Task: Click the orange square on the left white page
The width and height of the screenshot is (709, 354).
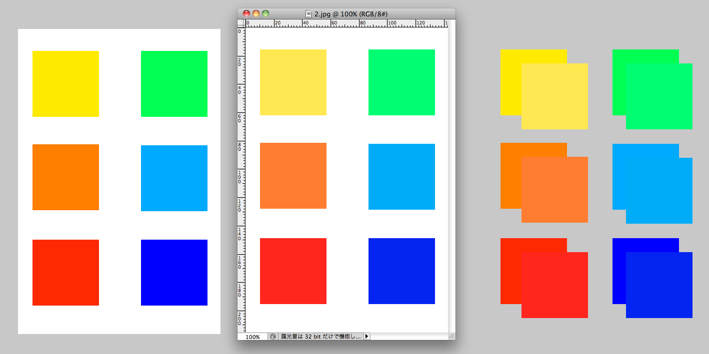Action: [x=65, y=177]
